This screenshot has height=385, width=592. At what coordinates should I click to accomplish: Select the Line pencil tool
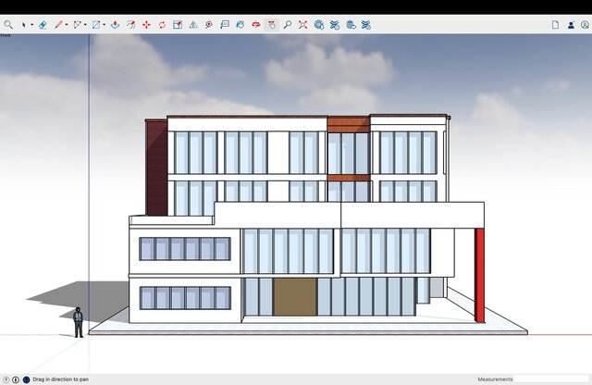(x=58, y=25)
